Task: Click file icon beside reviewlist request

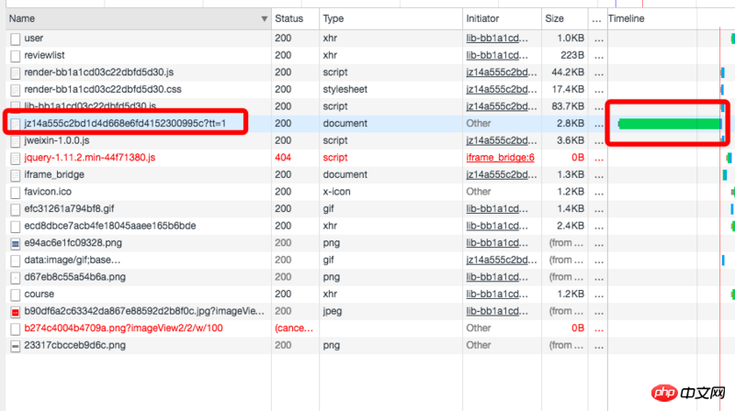Action: tap(15, 56)
